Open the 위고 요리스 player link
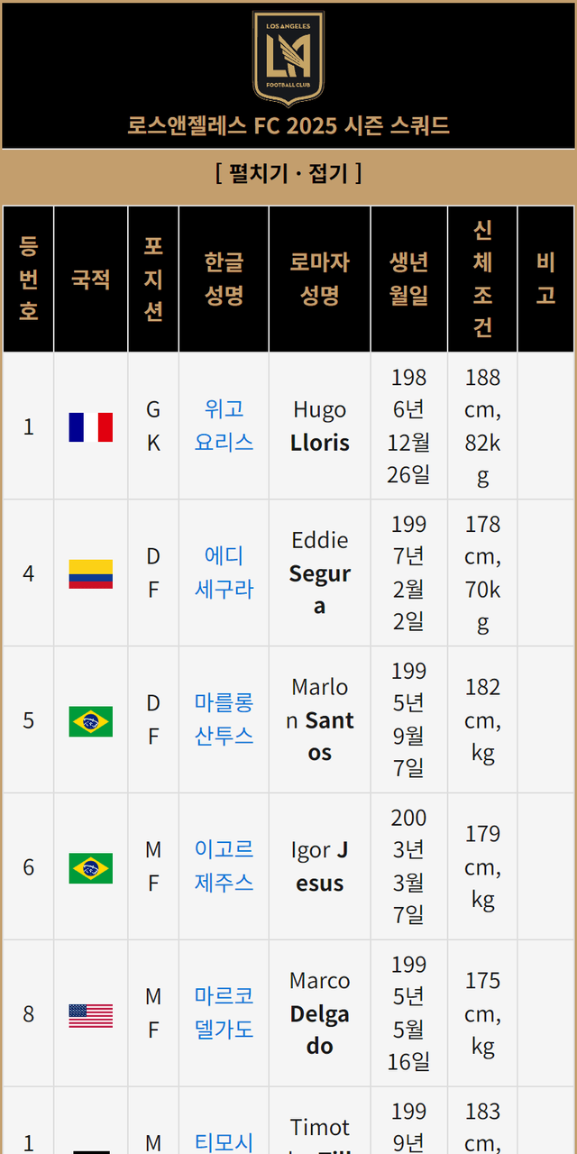Image resolution: width=577 pixels, height=1154 pixels. click(x=224, y=426)
